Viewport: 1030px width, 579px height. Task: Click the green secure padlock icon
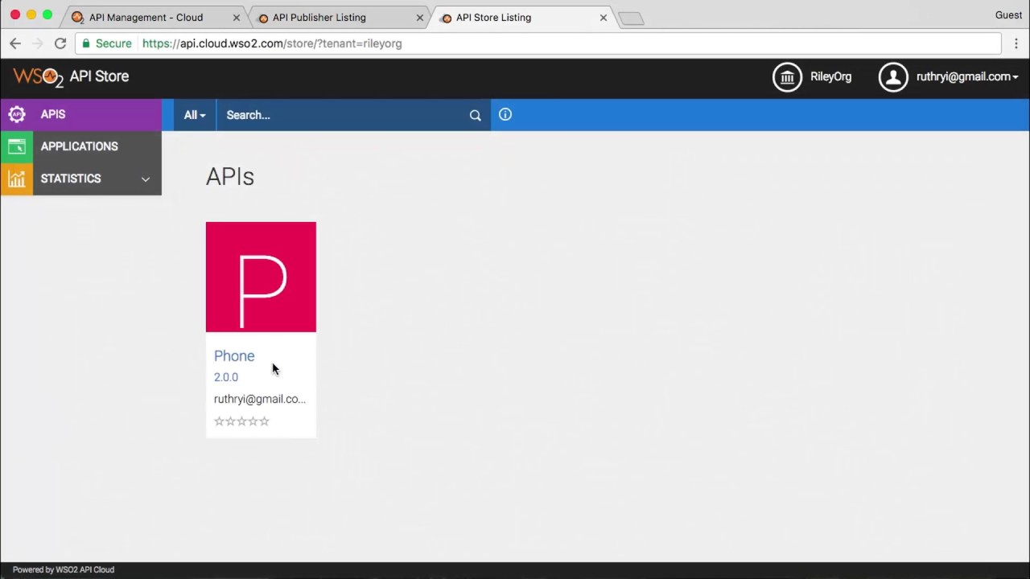click(86, 43)
